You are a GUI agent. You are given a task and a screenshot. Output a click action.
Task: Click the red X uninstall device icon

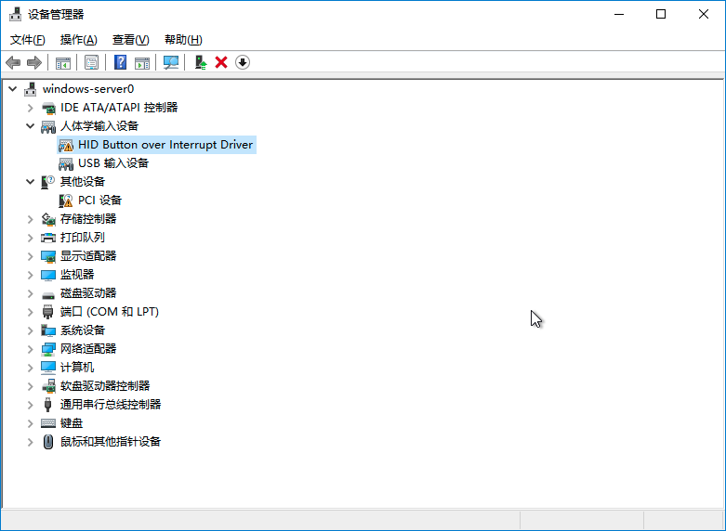221,62
